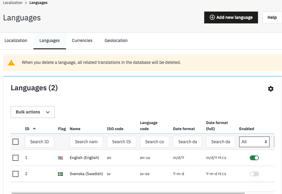Expand the Enabled filter All dropdown
Image resolution: width=282 pixels, height=194 pixels.
point(254,142)
